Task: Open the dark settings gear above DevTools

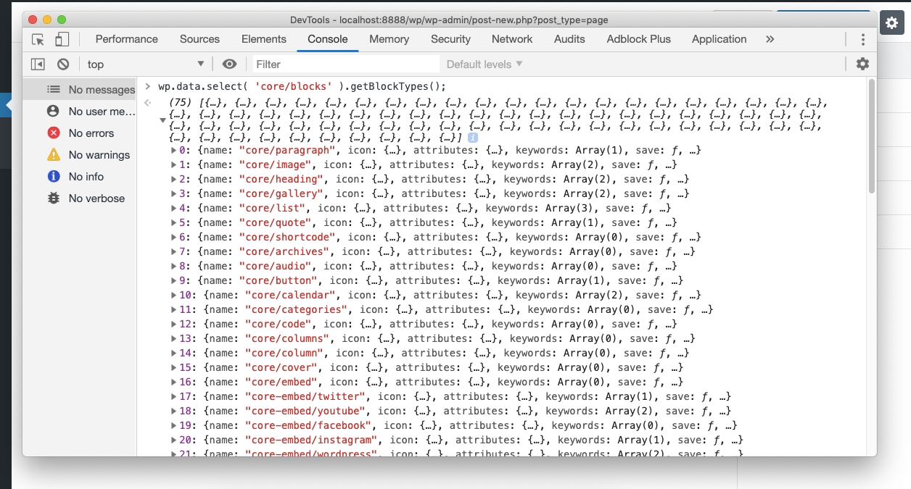Action: pos(892,23)
